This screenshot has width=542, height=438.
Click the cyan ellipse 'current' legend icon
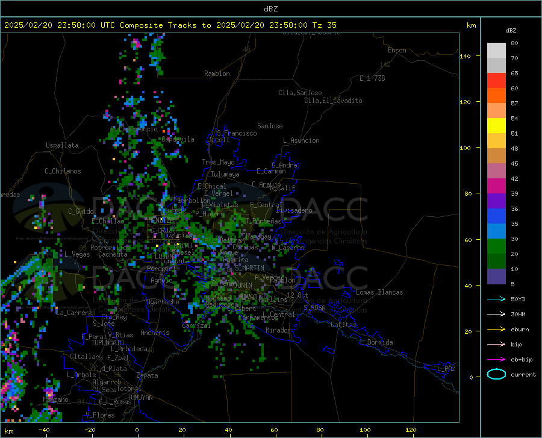click(496, 374)
